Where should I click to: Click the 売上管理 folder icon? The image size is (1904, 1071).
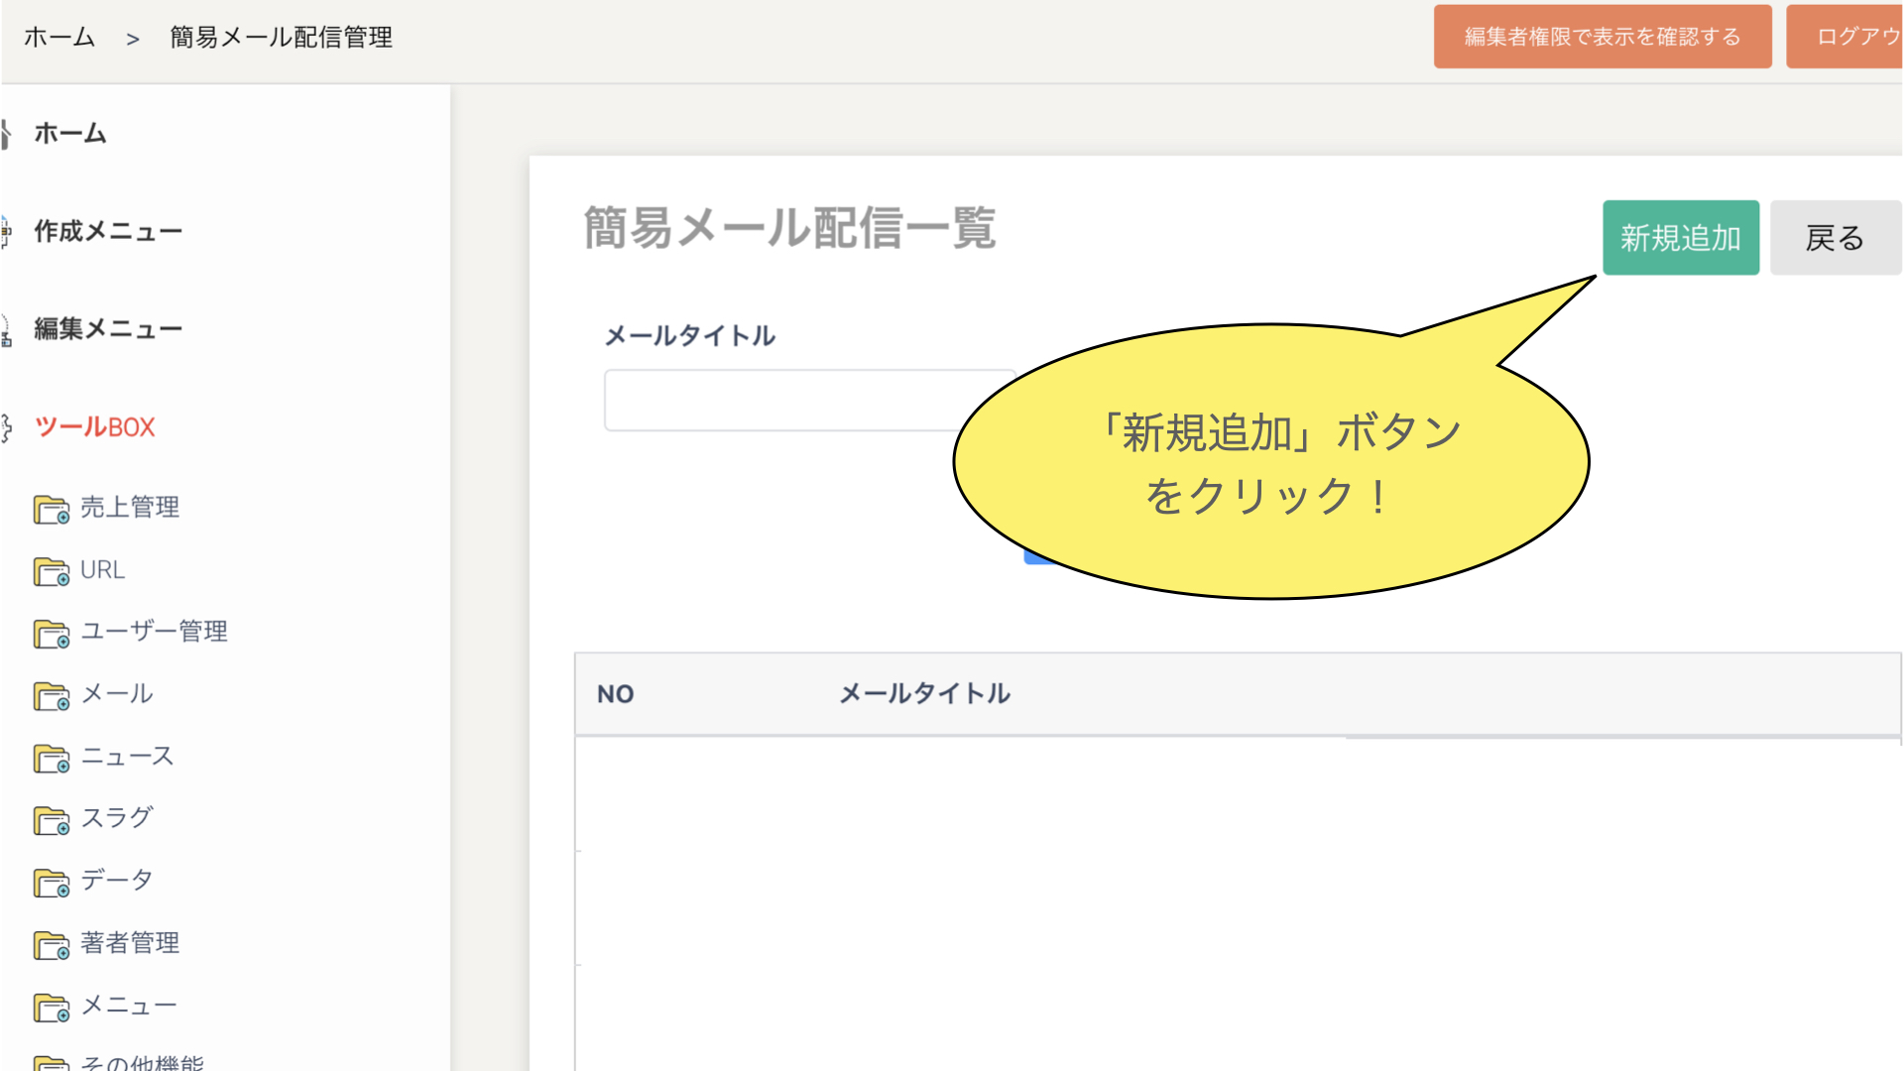pos(51,510)
